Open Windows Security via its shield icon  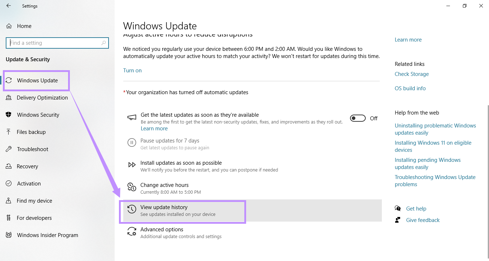click(8, 115)
